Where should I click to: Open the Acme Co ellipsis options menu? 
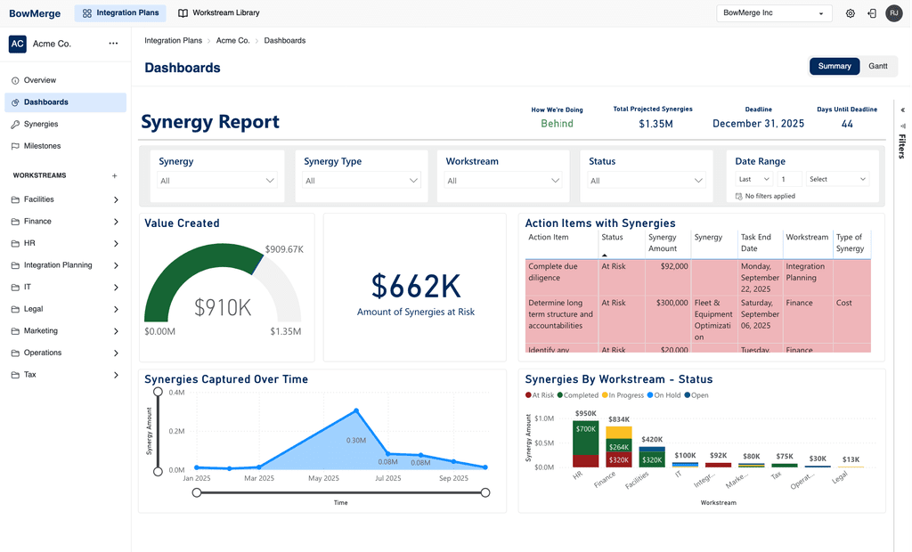[112, 43]
